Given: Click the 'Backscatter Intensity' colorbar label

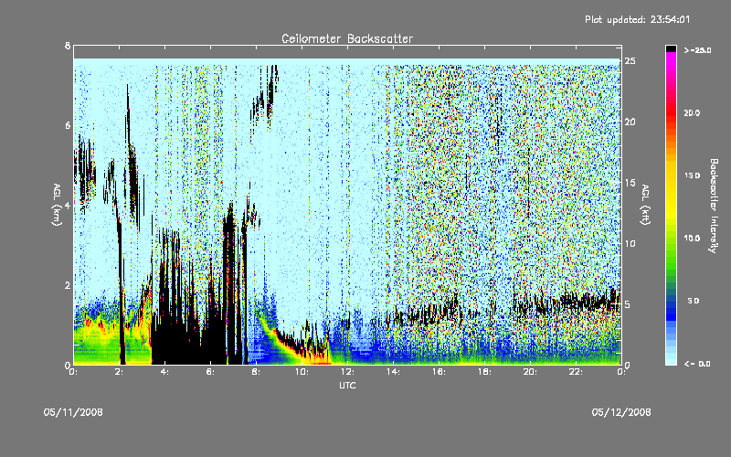Looking at the screenshot, I should [x=714, y=206].
